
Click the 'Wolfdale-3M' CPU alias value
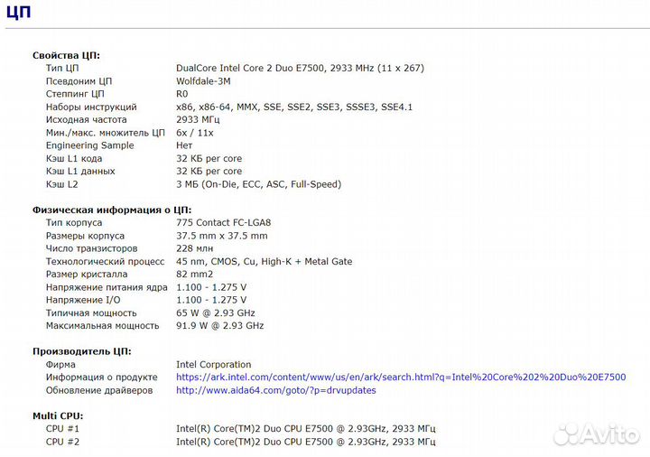pyautogui.click(x=203, y=81)
